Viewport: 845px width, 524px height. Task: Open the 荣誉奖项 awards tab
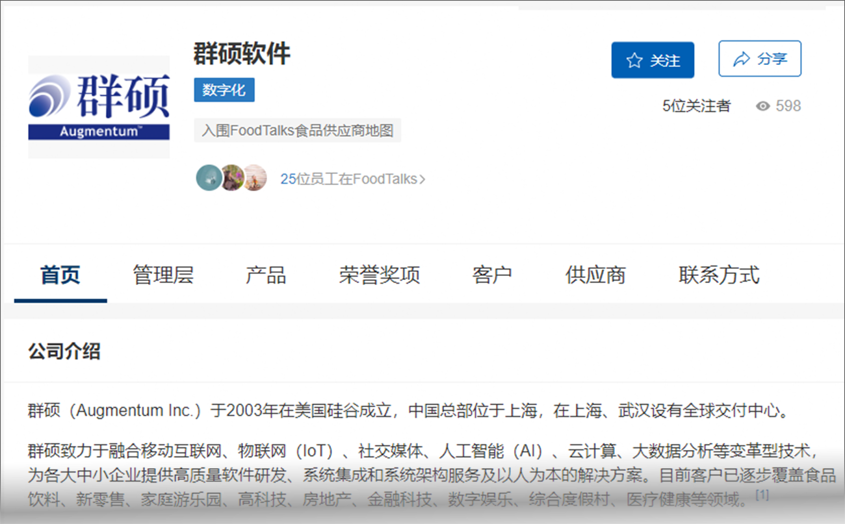(x=379, y=275)
